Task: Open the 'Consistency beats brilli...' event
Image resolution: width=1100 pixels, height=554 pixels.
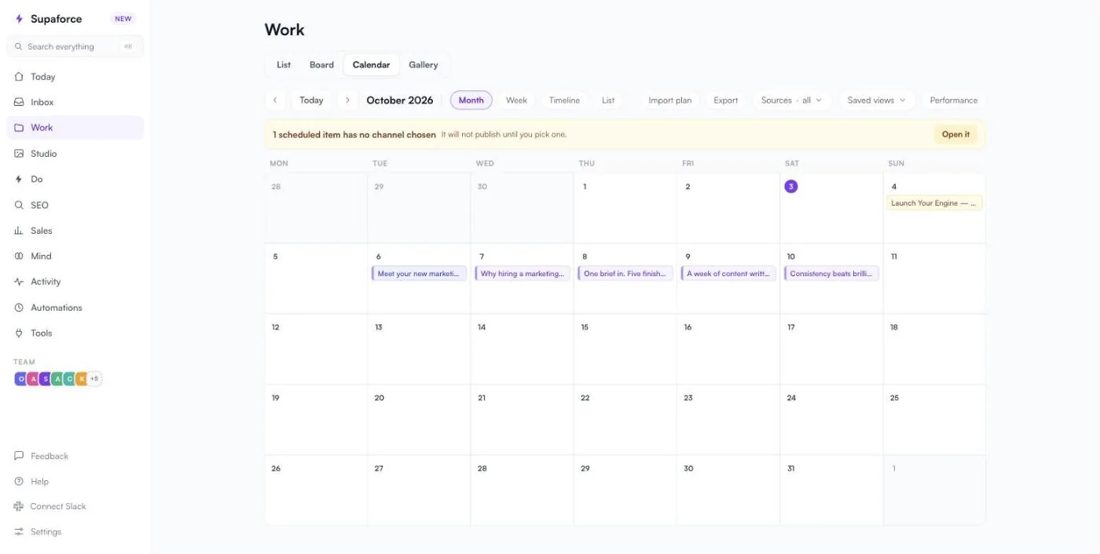Action: click(x=831, y=274)
